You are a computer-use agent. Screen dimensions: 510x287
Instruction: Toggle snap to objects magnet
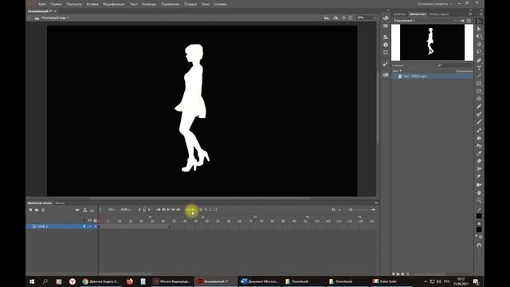click(479, 245)
